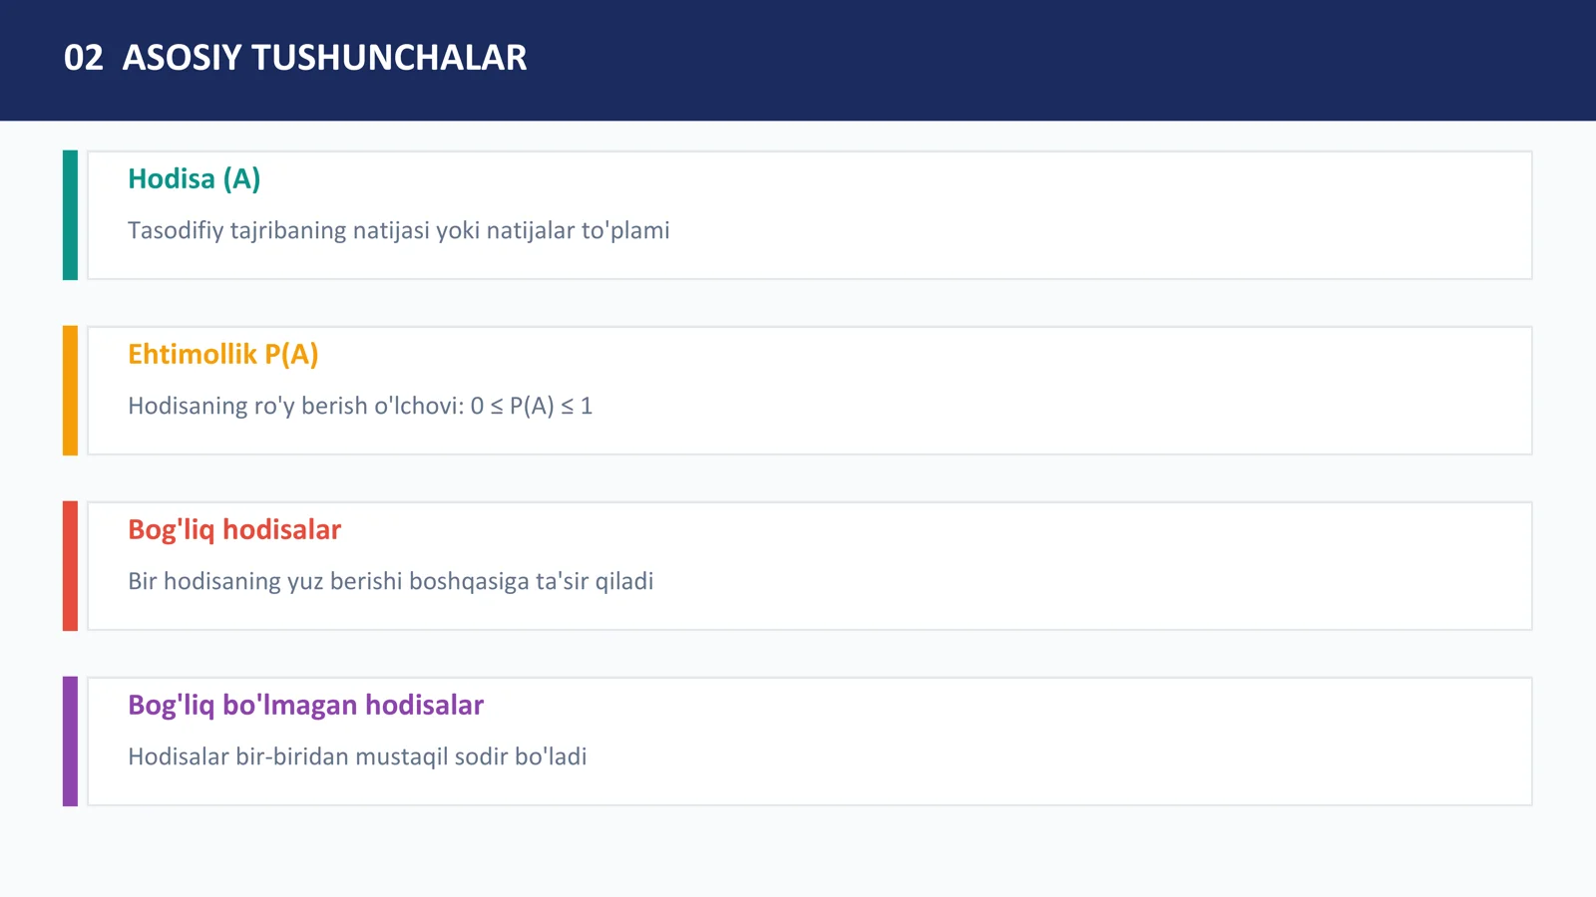
Task: Select the 'Bog'liq hodisalar' heading
Action: click(234, 530)
